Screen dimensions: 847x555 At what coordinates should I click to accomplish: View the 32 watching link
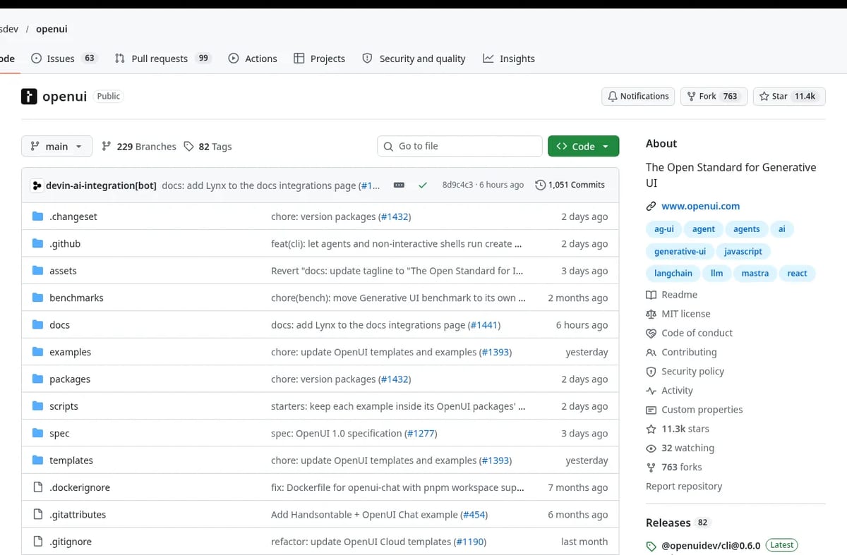680,448
